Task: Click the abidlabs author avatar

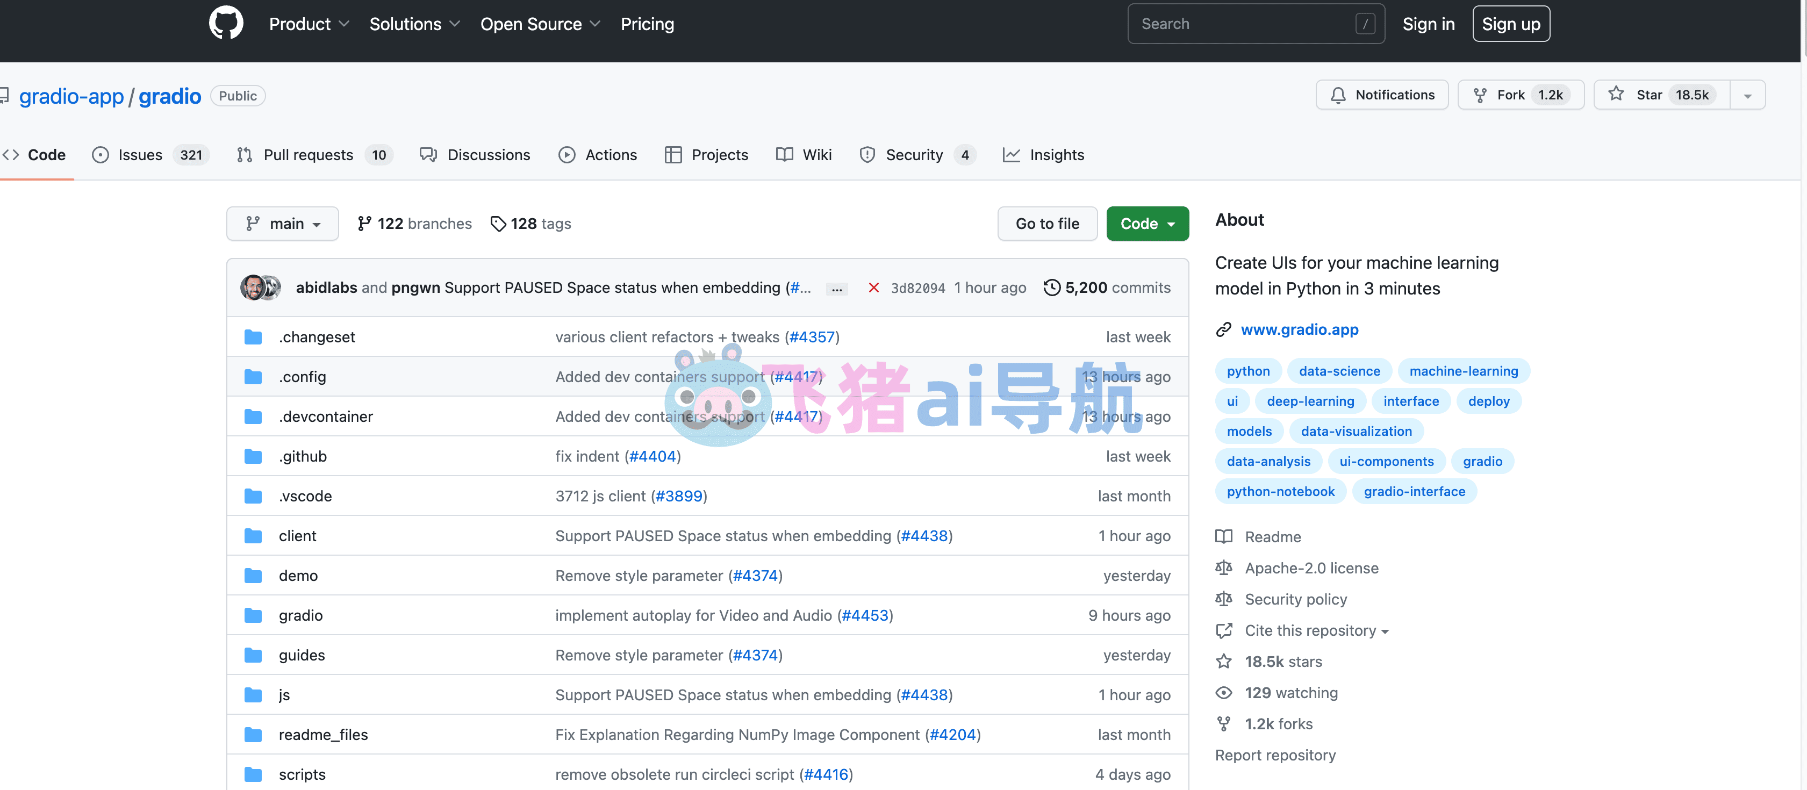Action: [253, 288]
